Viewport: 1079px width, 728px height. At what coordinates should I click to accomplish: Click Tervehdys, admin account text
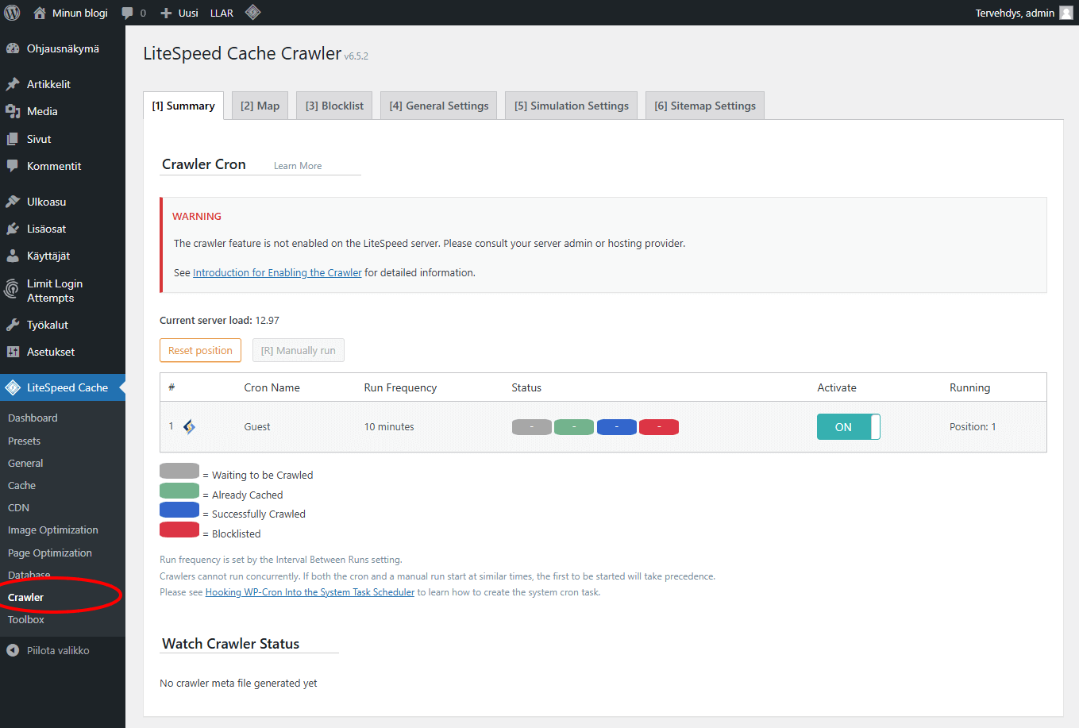[x=1015, y=13]
